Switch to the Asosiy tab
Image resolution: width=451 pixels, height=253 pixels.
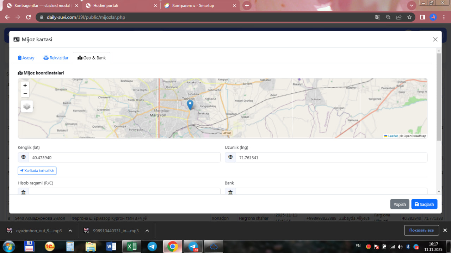[x=26, y=58]
